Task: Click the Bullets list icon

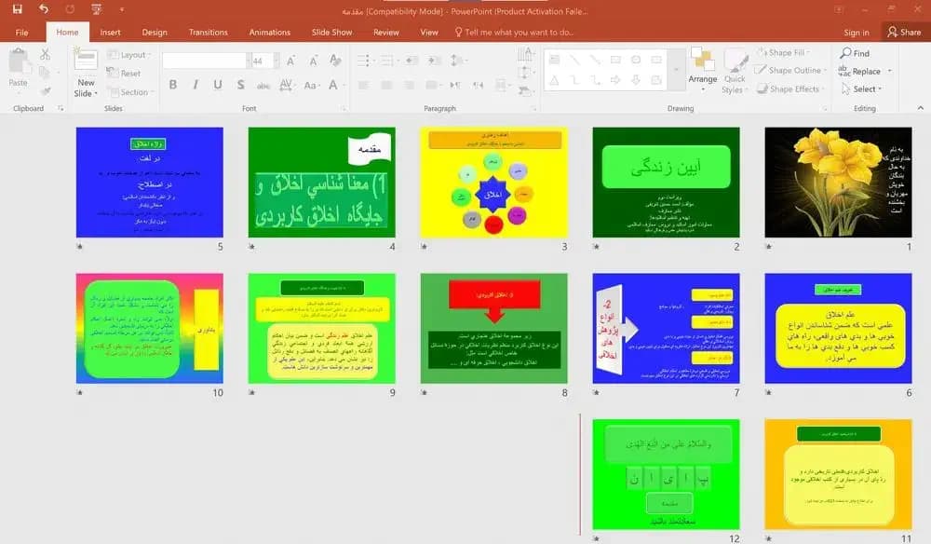Action: [364, 61]
